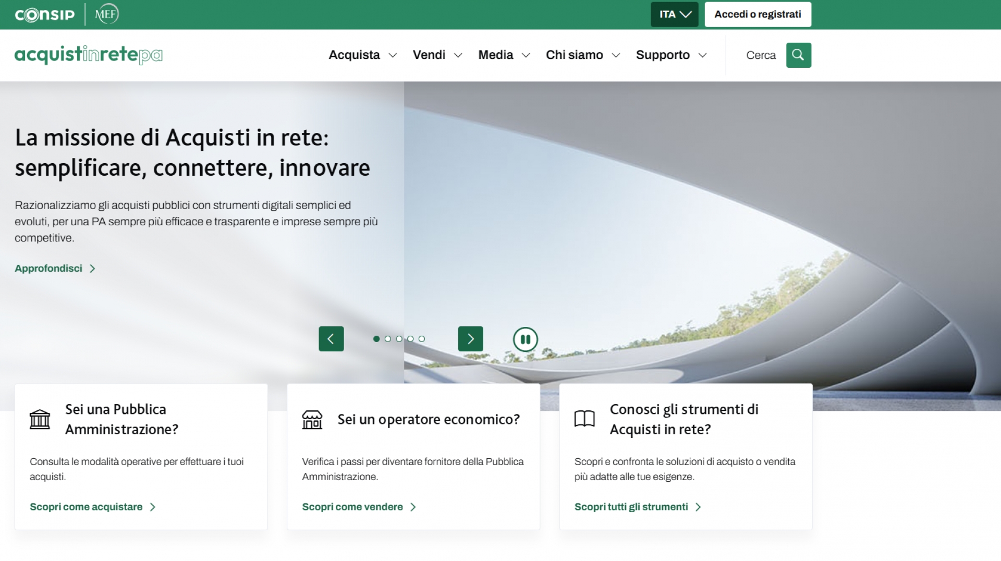Click the open book strumenti icon
The height and width of the screenshot is (561, 1001).
[584, 419]
